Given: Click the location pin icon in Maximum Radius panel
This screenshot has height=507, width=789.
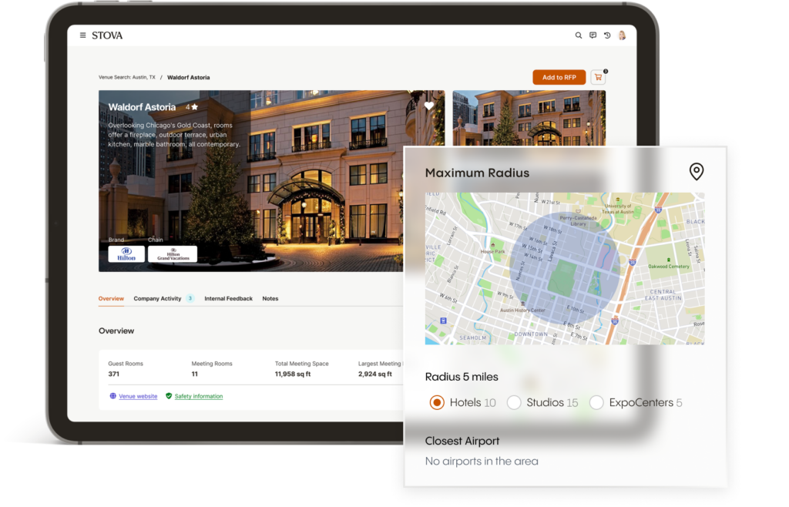Looking at the screenshot, I should click(697, 172).
